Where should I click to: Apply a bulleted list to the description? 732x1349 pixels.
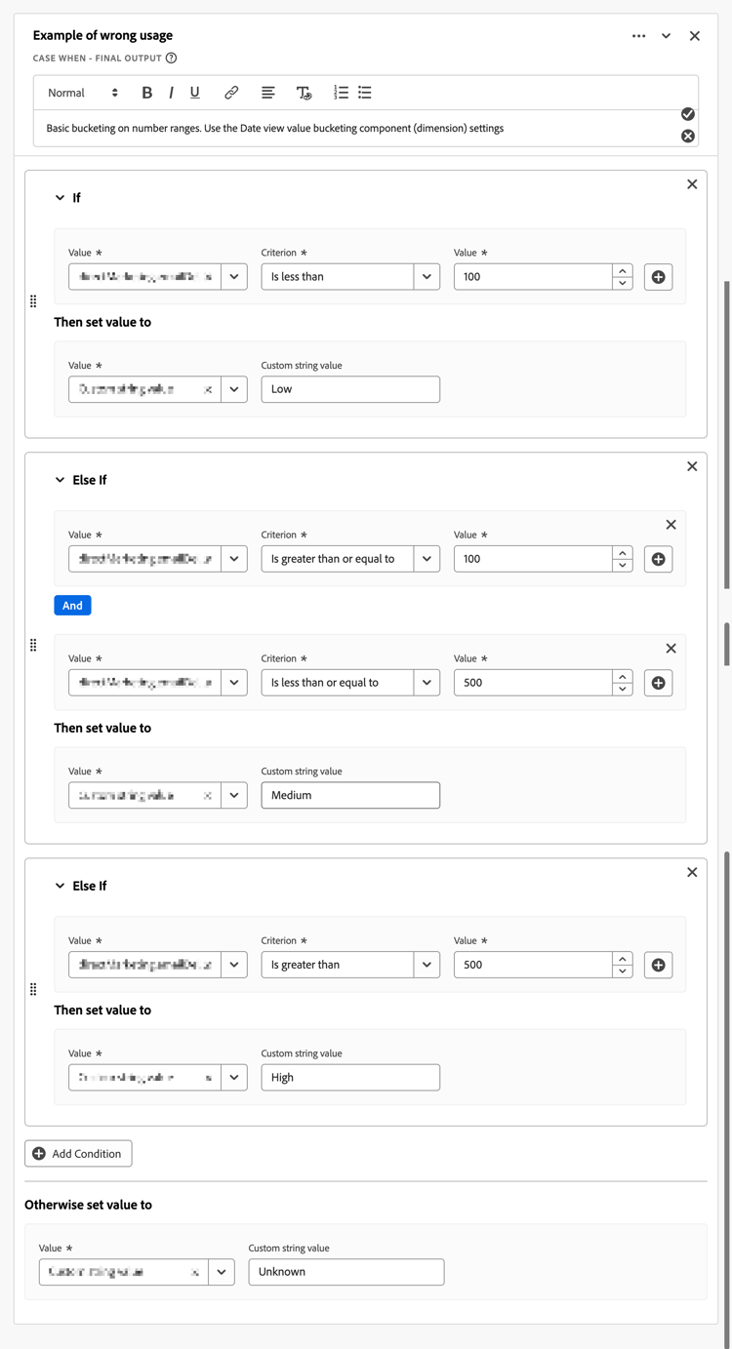(x=364, y=93)
